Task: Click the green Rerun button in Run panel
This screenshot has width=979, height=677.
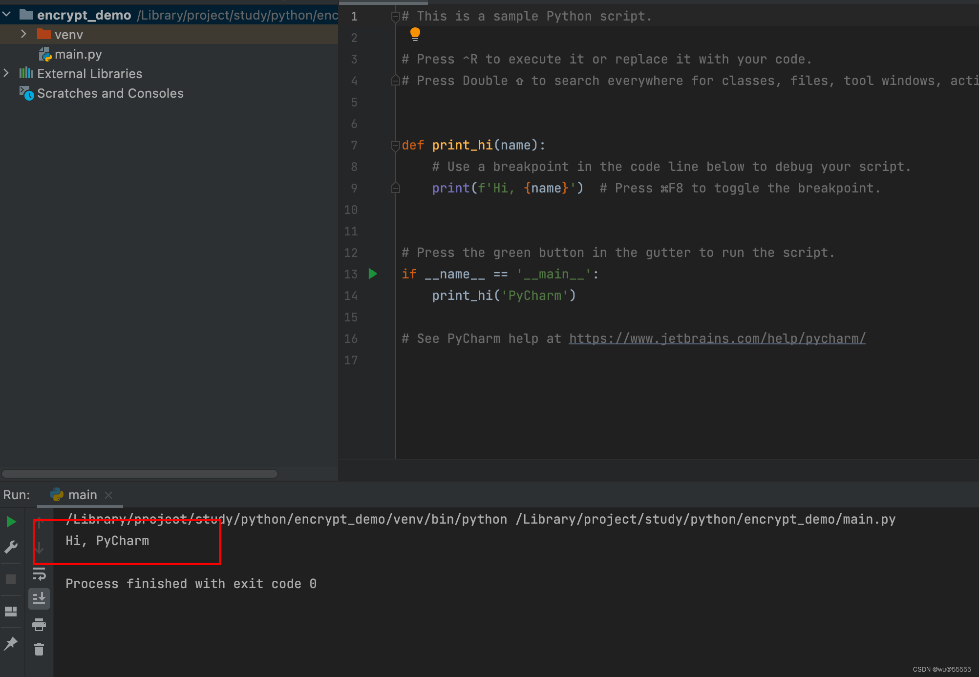Action: point(11,522)
